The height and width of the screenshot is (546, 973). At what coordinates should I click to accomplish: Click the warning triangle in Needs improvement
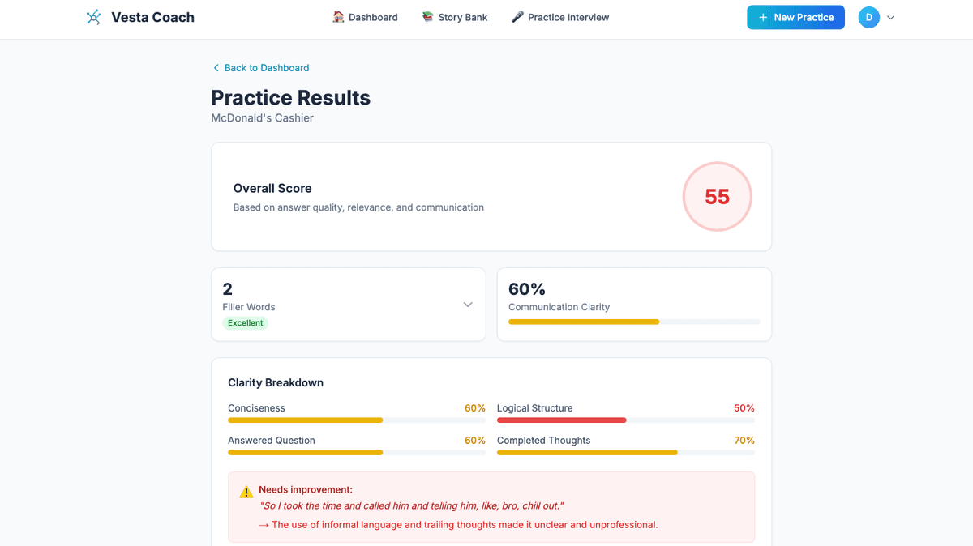point(246,491)
